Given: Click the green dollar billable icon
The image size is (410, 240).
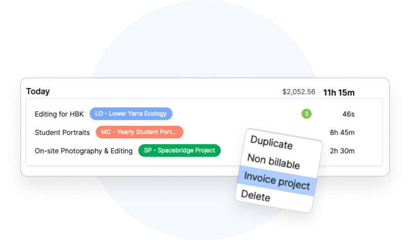Looking at the screenshot, I should [306, 114].
